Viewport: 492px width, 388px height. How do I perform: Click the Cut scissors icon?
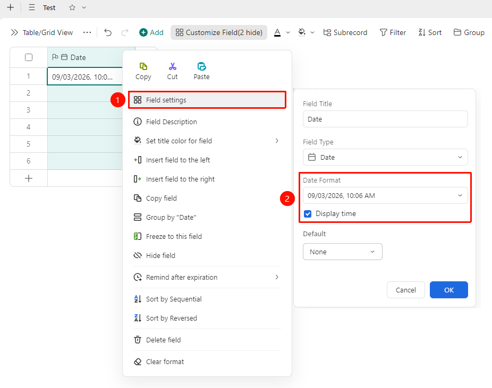pos(172,72)
